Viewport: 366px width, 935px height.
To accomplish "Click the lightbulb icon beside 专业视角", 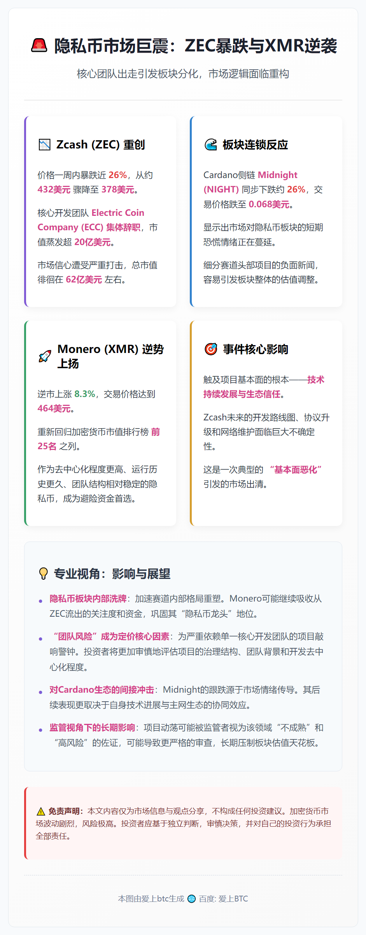I will (x=44, y=573).
